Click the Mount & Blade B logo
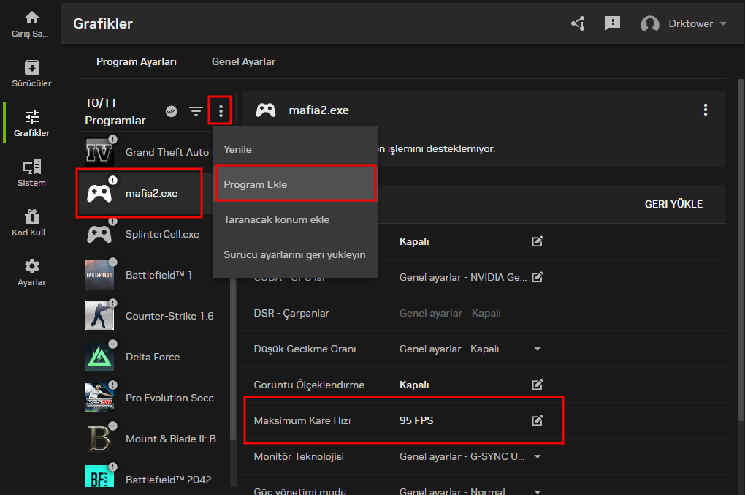Image resolution: width=745 pixels, height=495 pixels. 99,439
